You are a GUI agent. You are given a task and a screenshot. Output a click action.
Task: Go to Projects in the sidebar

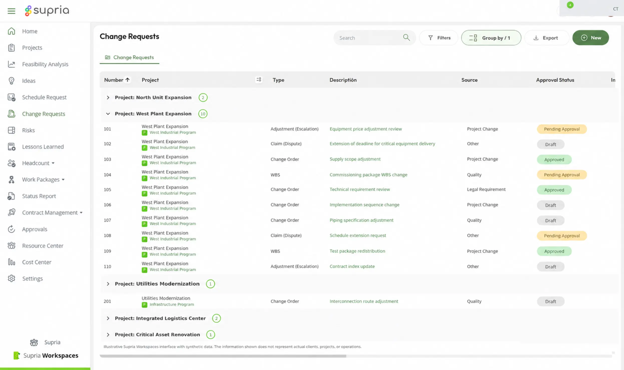[x=32, y=48]
